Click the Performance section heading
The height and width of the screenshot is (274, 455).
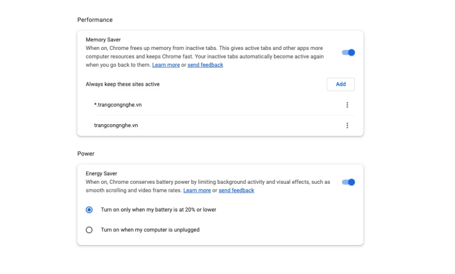[x=95, y=20]
